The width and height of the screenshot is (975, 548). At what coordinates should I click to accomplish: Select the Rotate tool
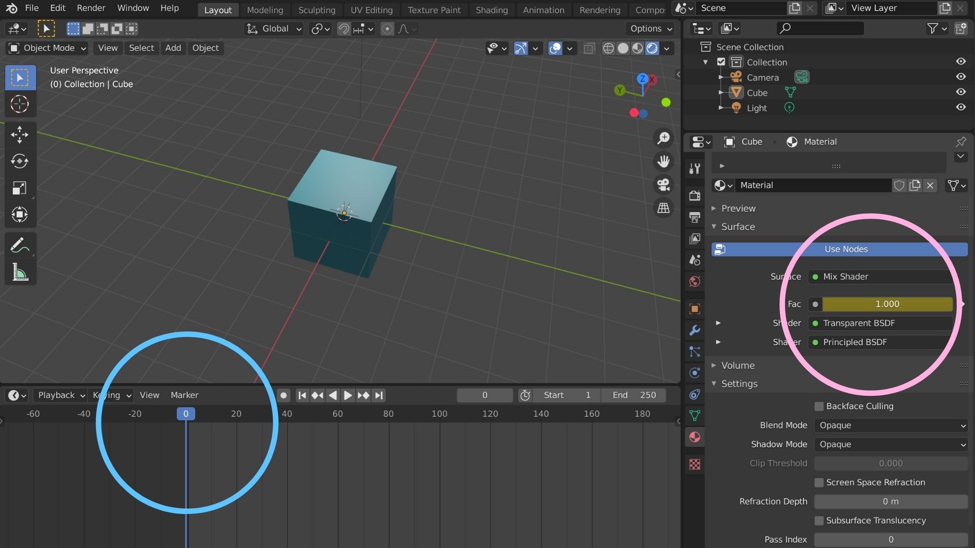20,161
